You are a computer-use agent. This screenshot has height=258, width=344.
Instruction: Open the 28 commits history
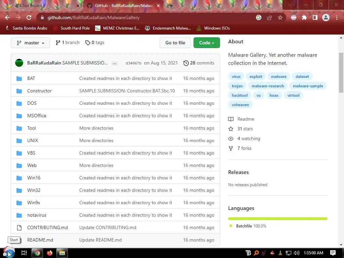click(x=199, y=63)
